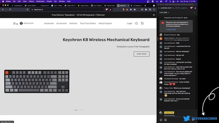Open Track Your Orders link
This screenshot has width=219, height=123.
88,24
